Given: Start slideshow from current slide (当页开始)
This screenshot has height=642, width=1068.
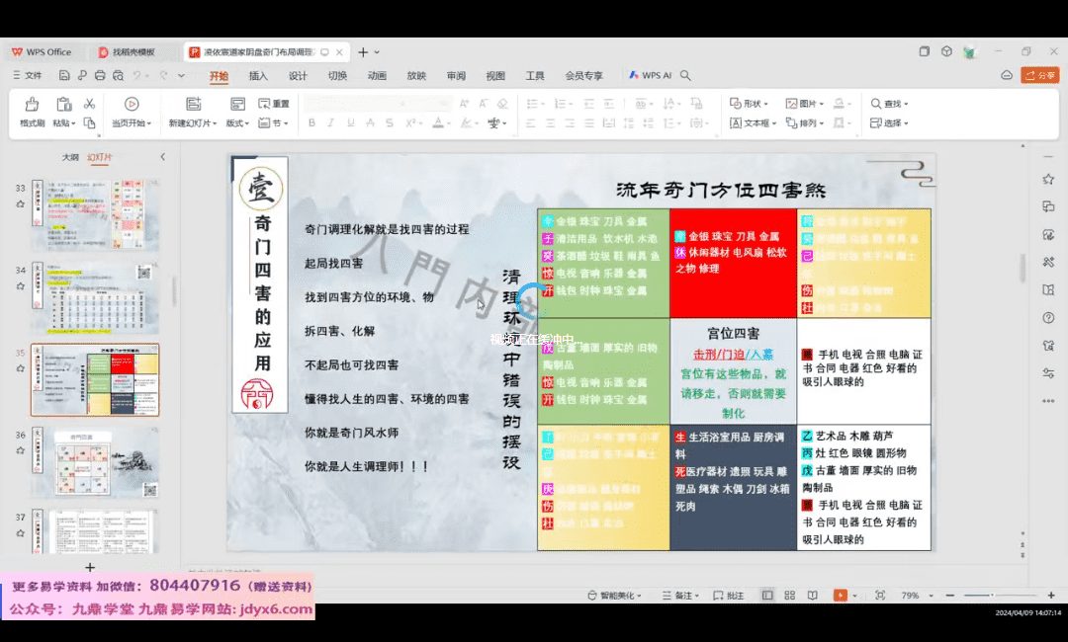Looking at the screenshot, I should (131, 105).
